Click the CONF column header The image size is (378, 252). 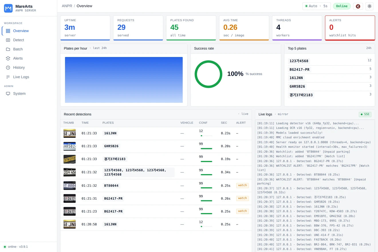tap(203, 123)
